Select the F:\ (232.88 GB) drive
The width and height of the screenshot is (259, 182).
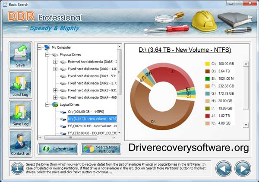pyautogui.click(x=92, y=133)
